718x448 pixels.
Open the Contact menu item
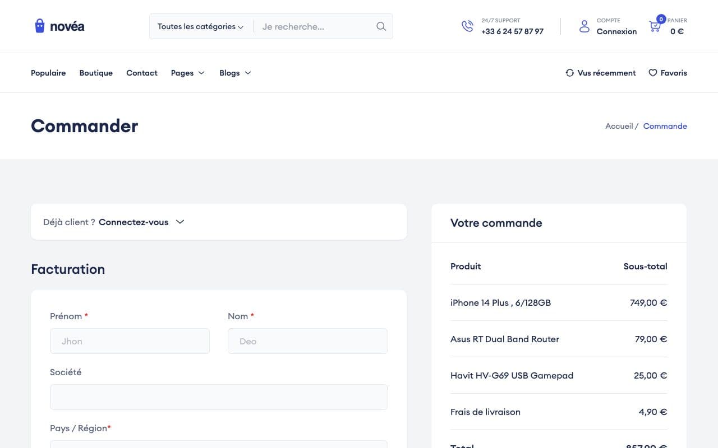(142, 73)
